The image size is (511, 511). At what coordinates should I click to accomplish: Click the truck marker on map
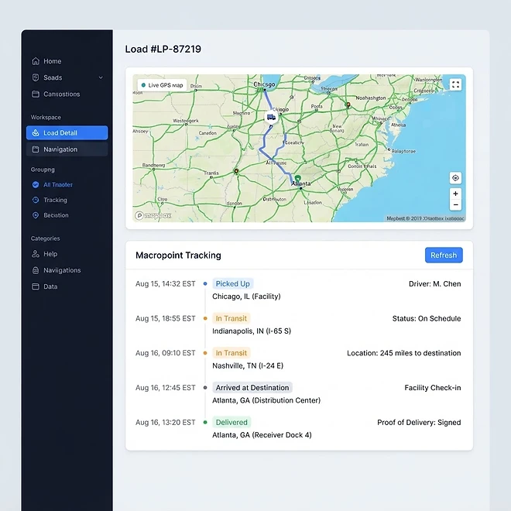coord(271,118)
